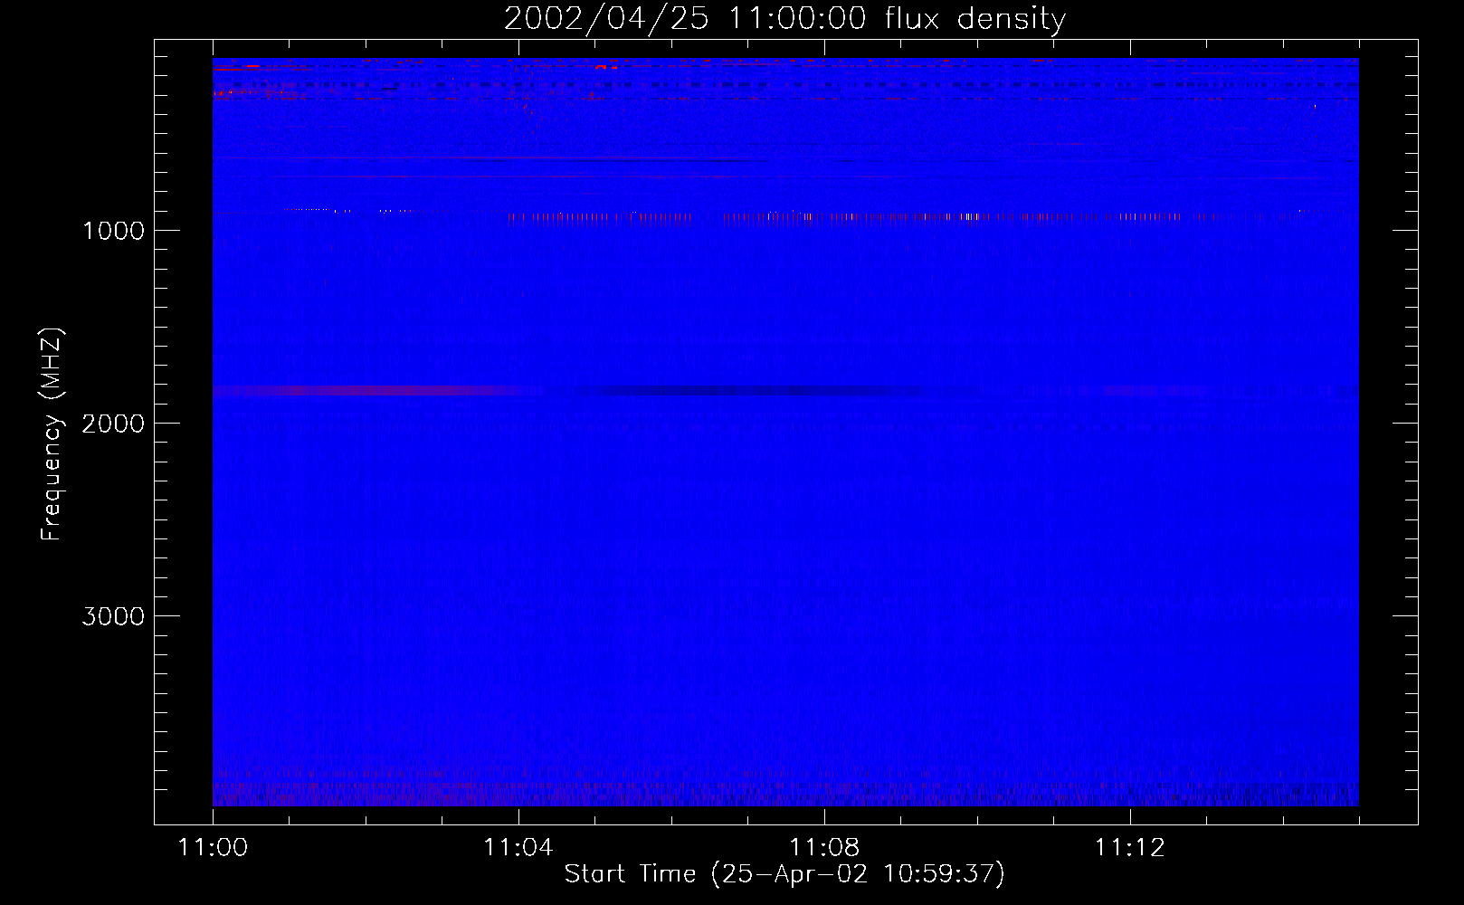Click the plot title '2002/04/25 11:00:00 flux density'
The height and width of the screenshot is (905, 1464).
(784, 19)
